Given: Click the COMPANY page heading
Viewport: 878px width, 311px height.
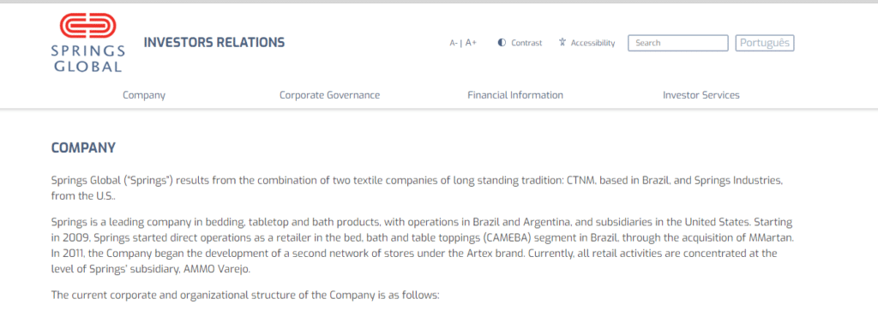Looking at the screenshot, I should click(x=83, y=148).
